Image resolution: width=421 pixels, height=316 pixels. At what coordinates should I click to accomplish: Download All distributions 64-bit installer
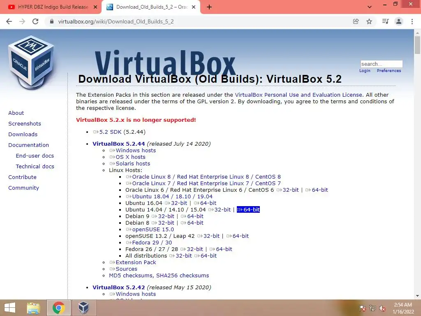206,256
